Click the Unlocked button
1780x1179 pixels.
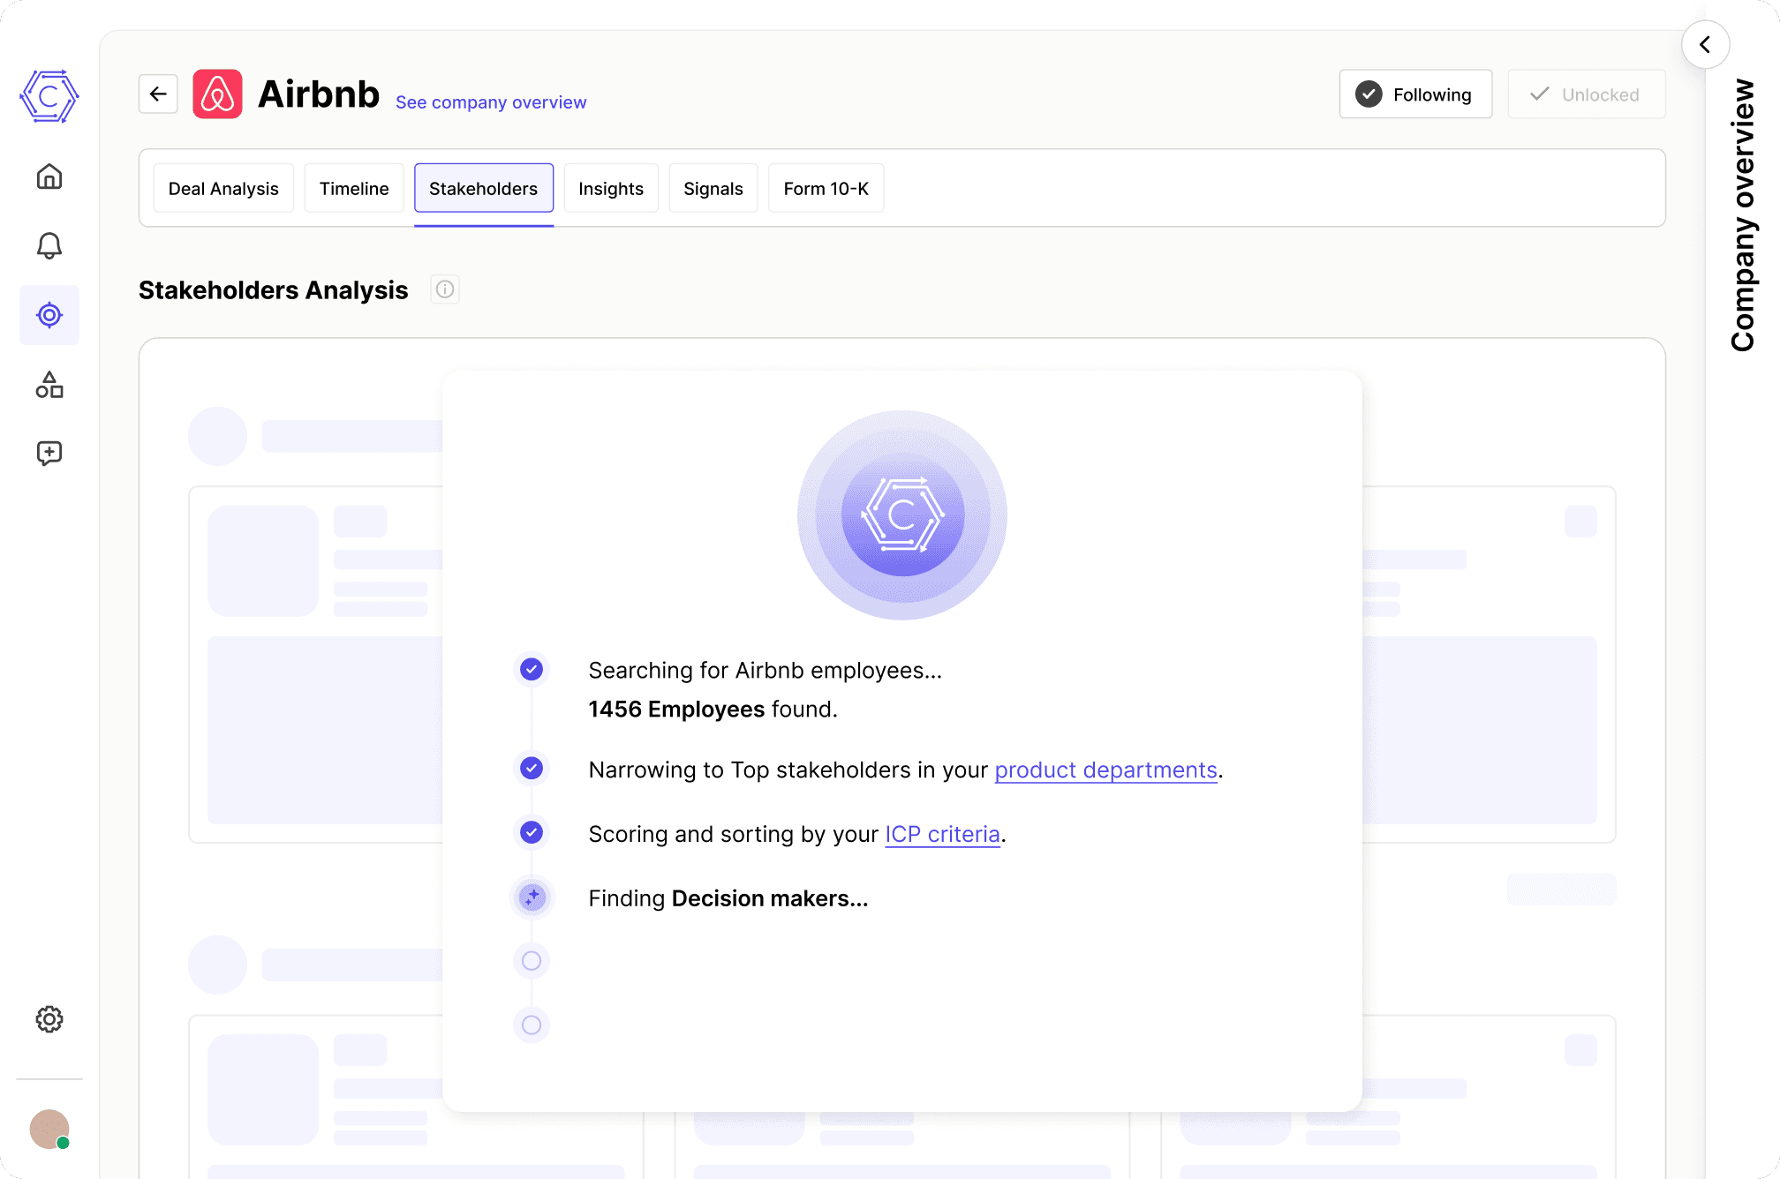tap(1586, 94)
